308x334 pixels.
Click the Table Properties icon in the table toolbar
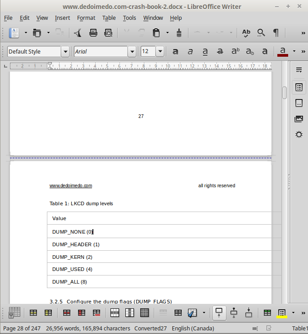pos(14,313)
